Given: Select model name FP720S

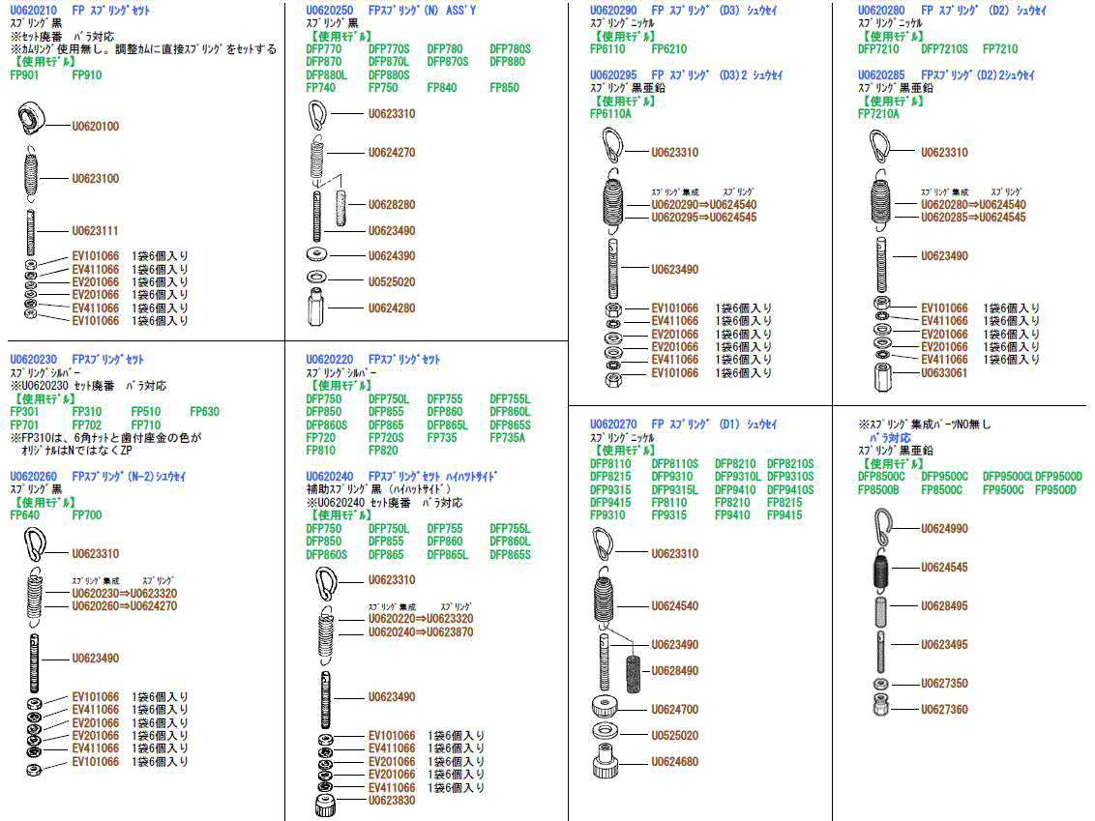Looking at the screenshot, I should point(386,438).
